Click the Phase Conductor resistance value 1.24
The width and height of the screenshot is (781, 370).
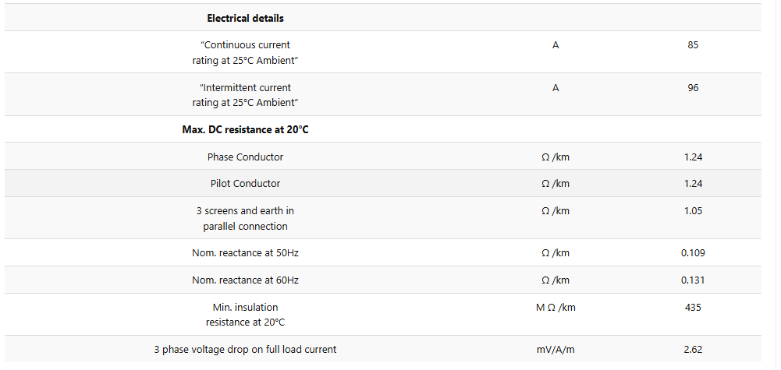693,157
